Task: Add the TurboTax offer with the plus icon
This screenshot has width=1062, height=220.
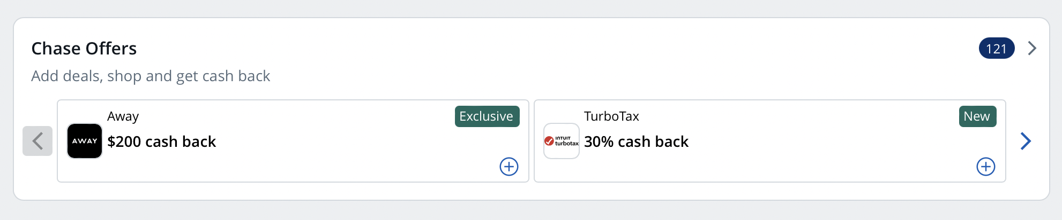Action: [x=985, y=167]
